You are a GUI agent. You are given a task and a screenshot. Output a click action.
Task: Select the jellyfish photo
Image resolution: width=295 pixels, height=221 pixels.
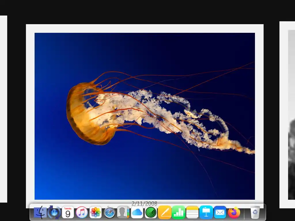point(145,116)
